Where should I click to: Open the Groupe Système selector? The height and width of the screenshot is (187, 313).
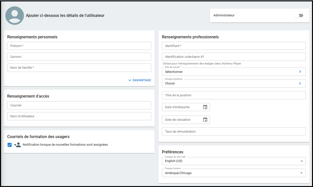234,83
